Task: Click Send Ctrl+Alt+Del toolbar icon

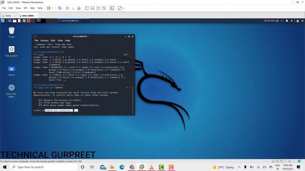Action: tap(59, 8)
